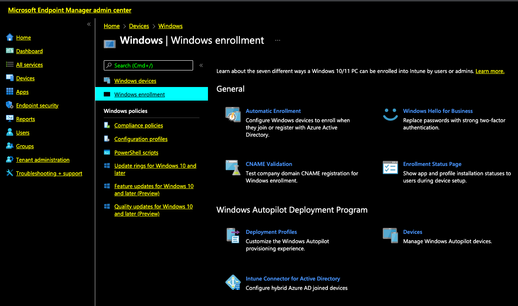This screenshot has height=306, width=518.
Task: Open the ellipsis more options menu
Action: pos(278,40)
